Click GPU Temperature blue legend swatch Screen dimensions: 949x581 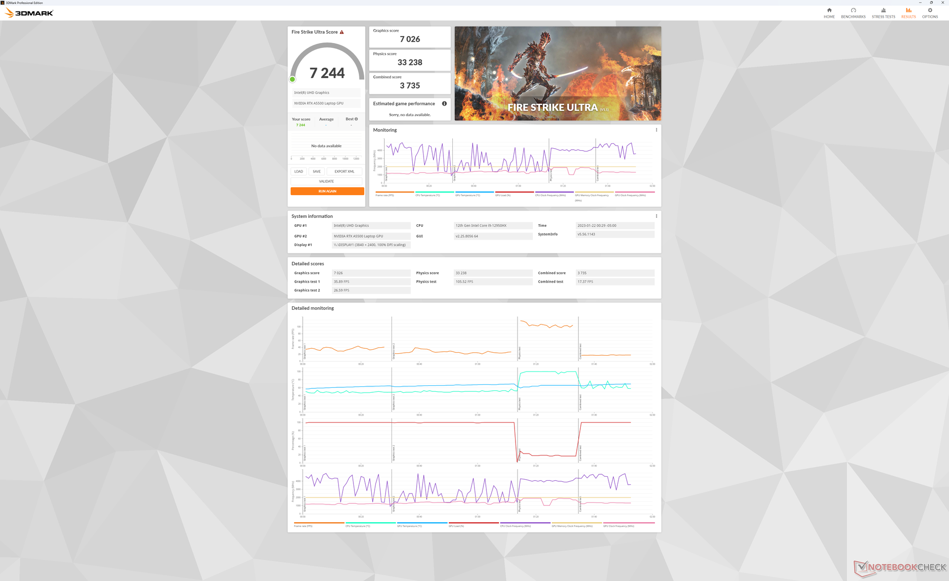click(x=474, y=192)
